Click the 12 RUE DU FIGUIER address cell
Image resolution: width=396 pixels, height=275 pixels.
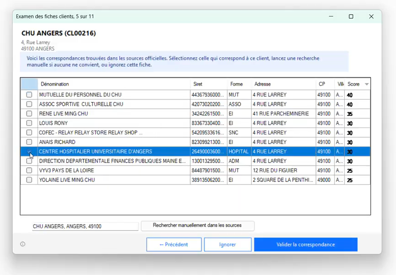pos(284,170)
